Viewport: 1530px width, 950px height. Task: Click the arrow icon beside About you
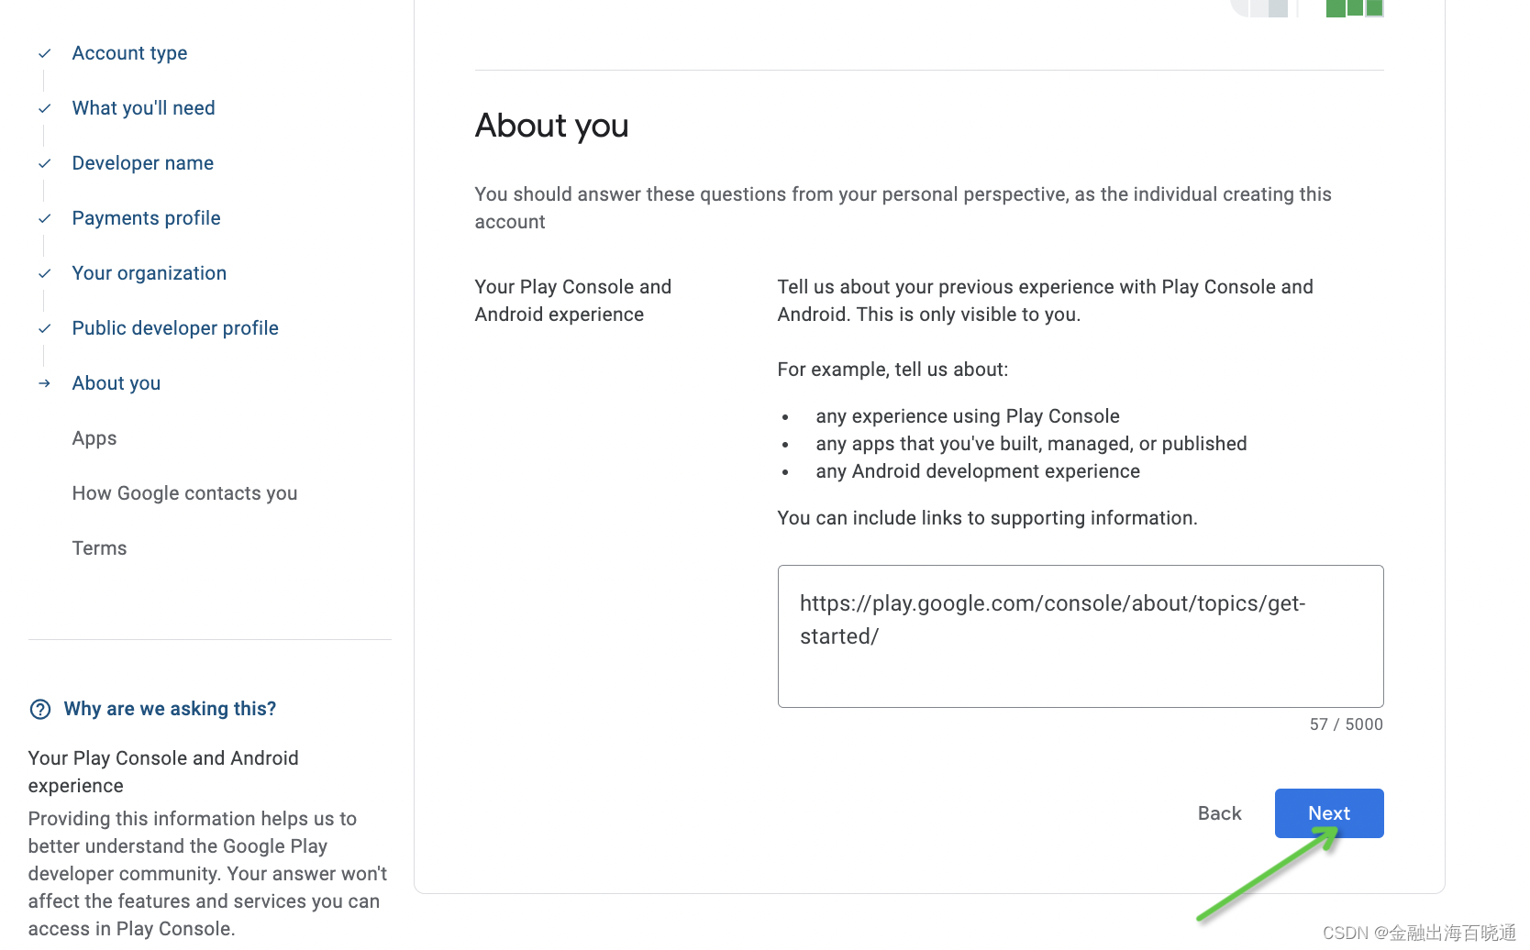(44, 383)
